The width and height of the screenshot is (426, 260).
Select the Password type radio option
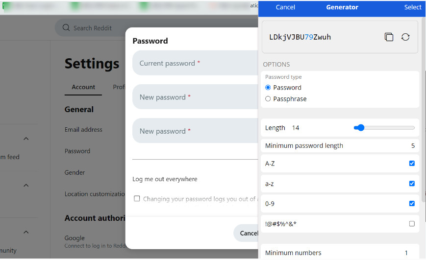pos(268,88)
